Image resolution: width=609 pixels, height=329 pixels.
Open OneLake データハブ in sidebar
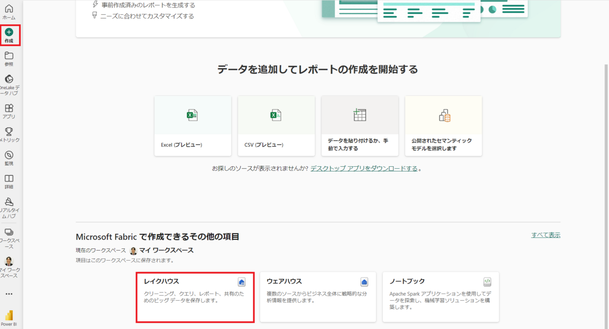tap(9, 85)
